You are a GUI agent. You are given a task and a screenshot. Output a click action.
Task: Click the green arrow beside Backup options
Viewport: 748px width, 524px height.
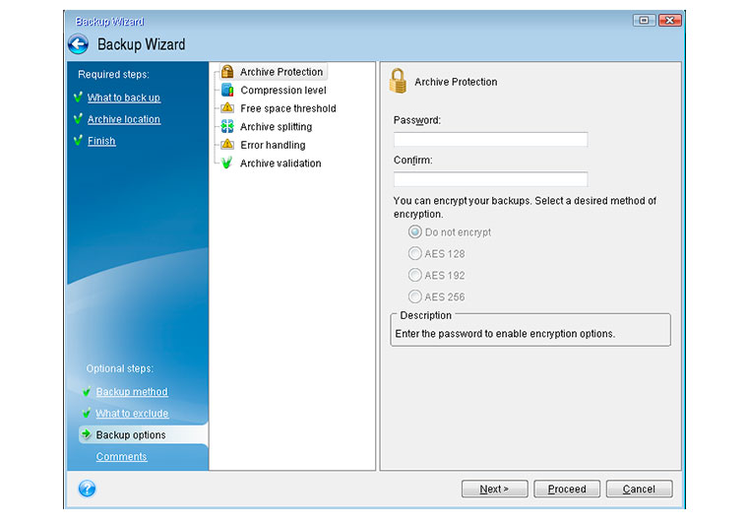(x=87, y=433)
